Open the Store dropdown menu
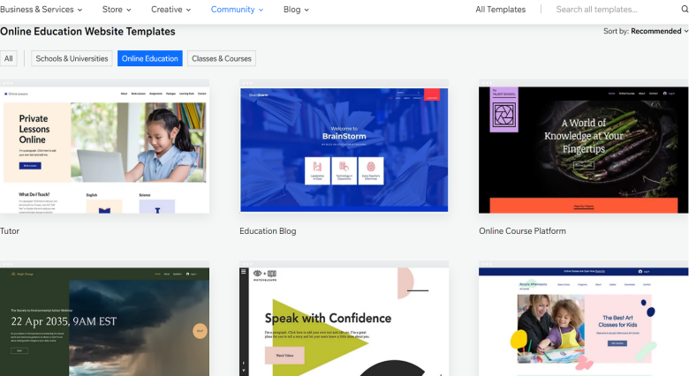The image size is (689, 376). (x=117, y=9)
